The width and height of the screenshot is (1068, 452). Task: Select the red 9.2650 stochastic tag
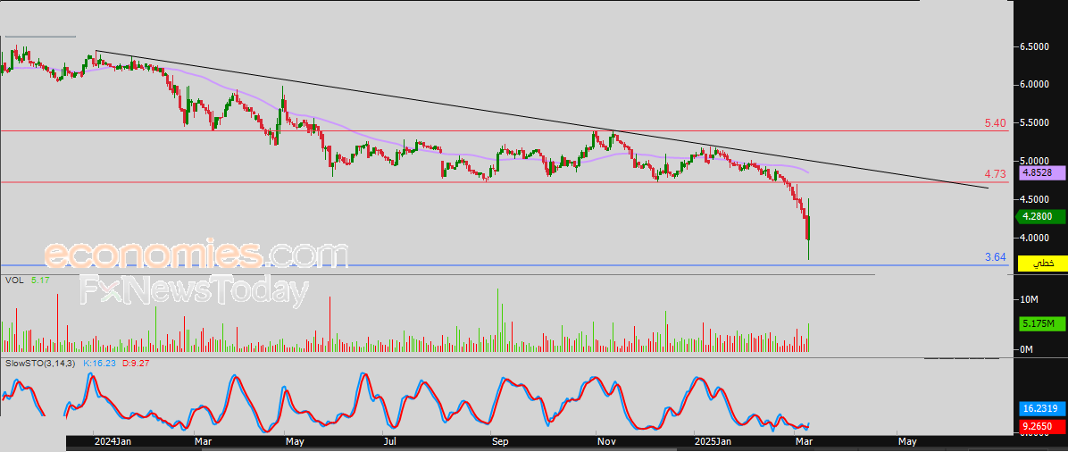click(x=1040, y=427)
